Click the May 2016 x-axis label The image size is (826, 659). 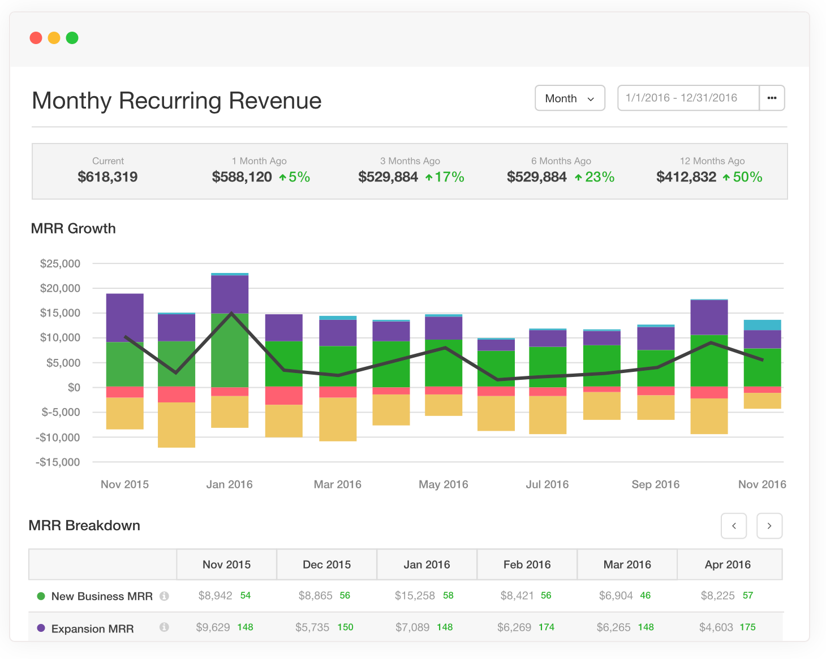tap(444, 484)
